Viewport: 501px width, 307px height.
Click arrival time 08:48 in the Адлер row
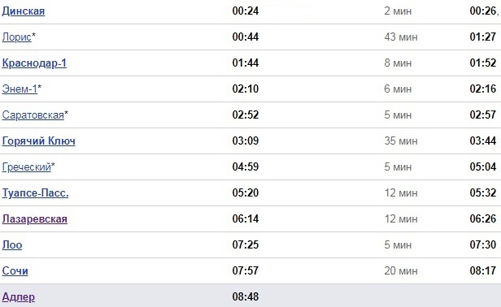point(246,296)
